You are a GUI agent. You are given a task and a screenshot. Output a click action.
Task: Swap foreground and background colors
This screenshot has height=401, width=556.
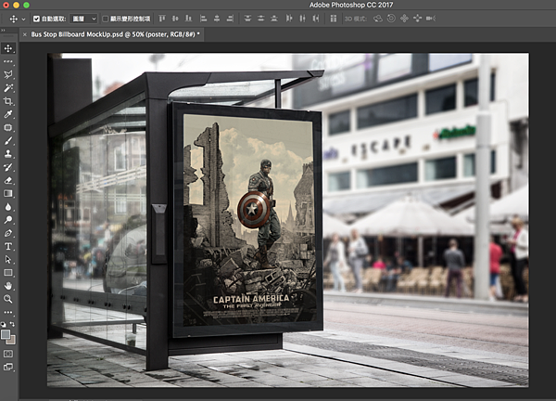point(12,324)
